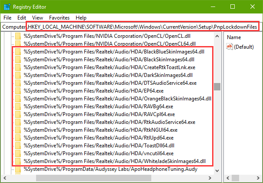The width and height of the screenshot is (263, 183).
Task: Click folder icon of DarkSkinImages64.dll key
Action: click(18, 75)
